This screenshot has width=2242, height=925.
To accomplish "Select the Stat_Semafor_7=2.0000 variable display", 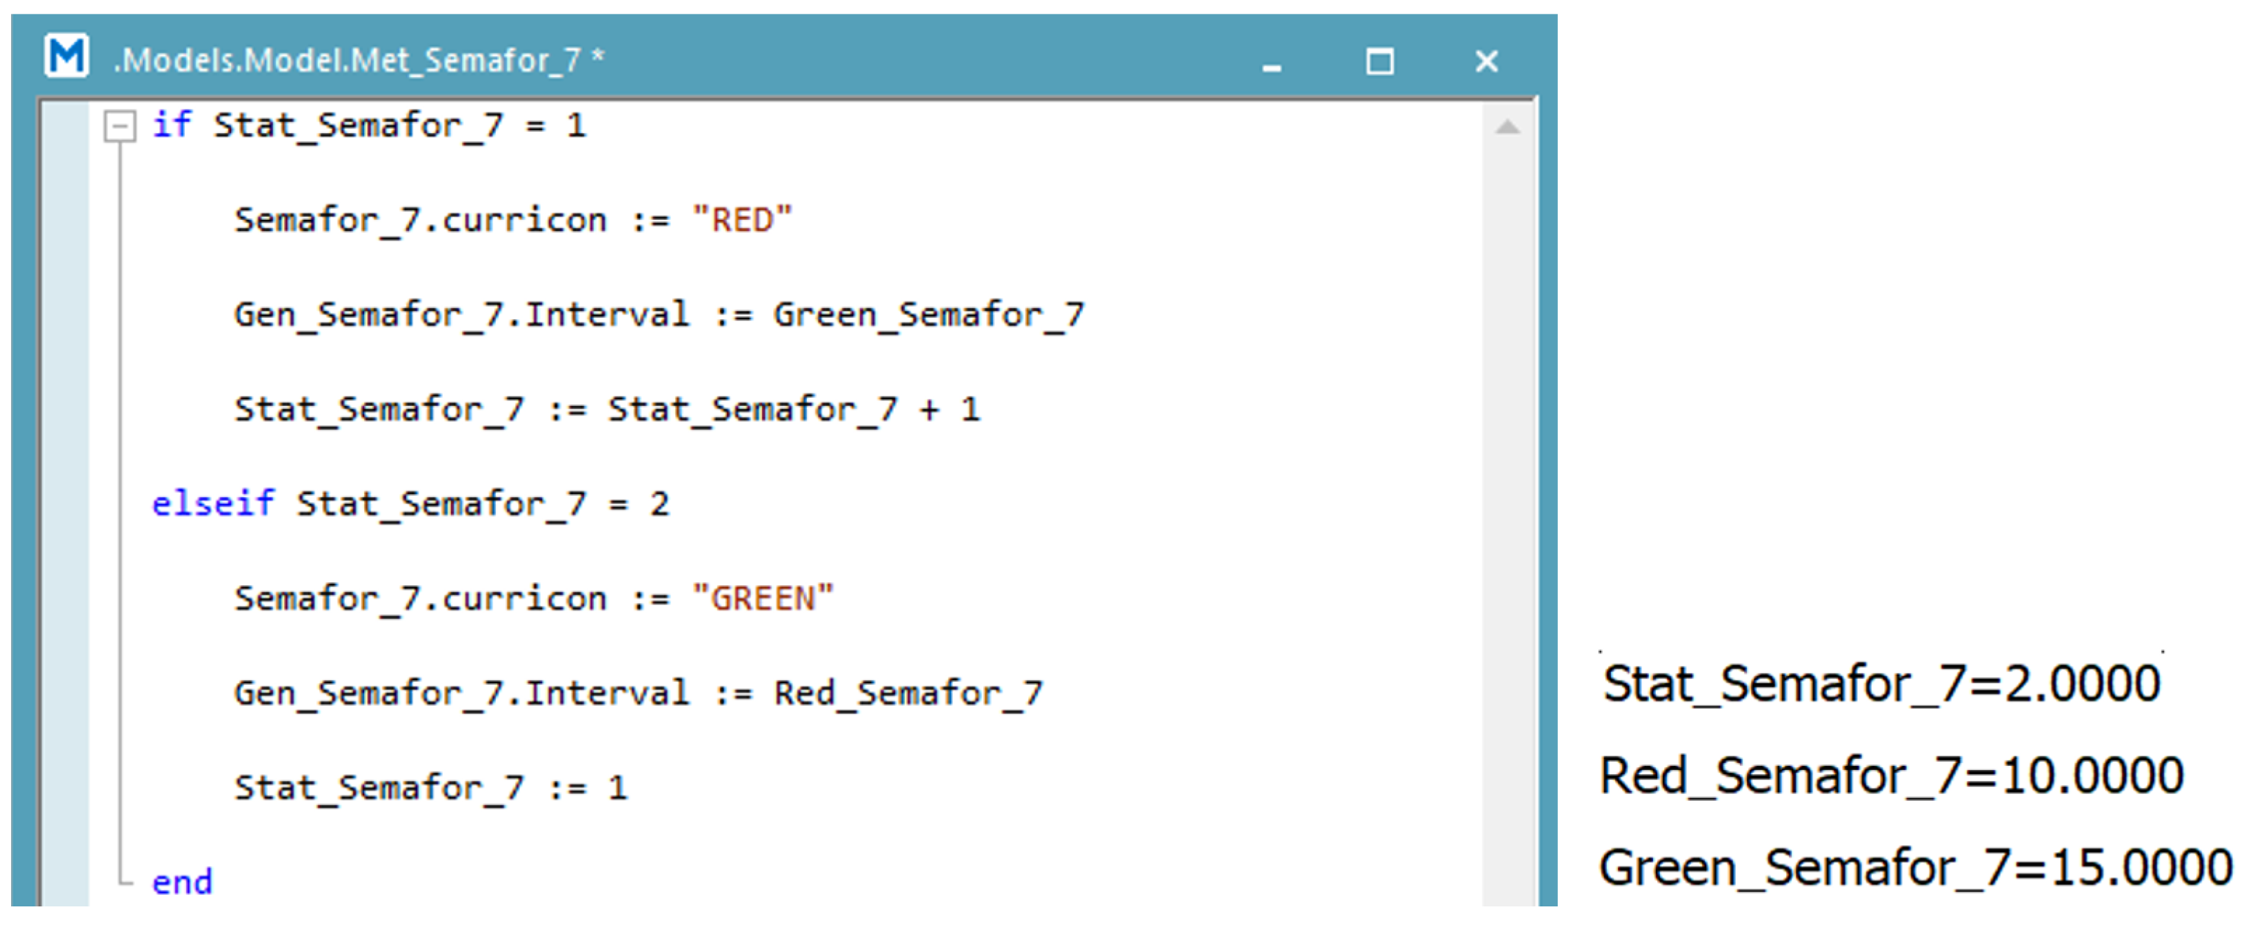I will coord(1881,684).
